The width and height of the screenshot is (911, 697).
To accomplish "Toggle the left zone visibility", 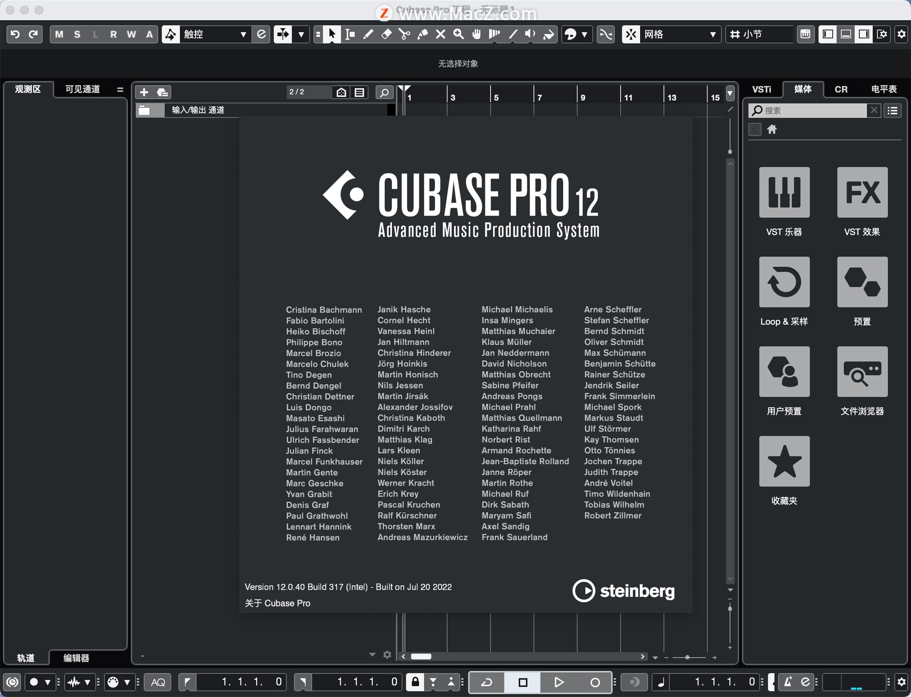I will point(828,34).
